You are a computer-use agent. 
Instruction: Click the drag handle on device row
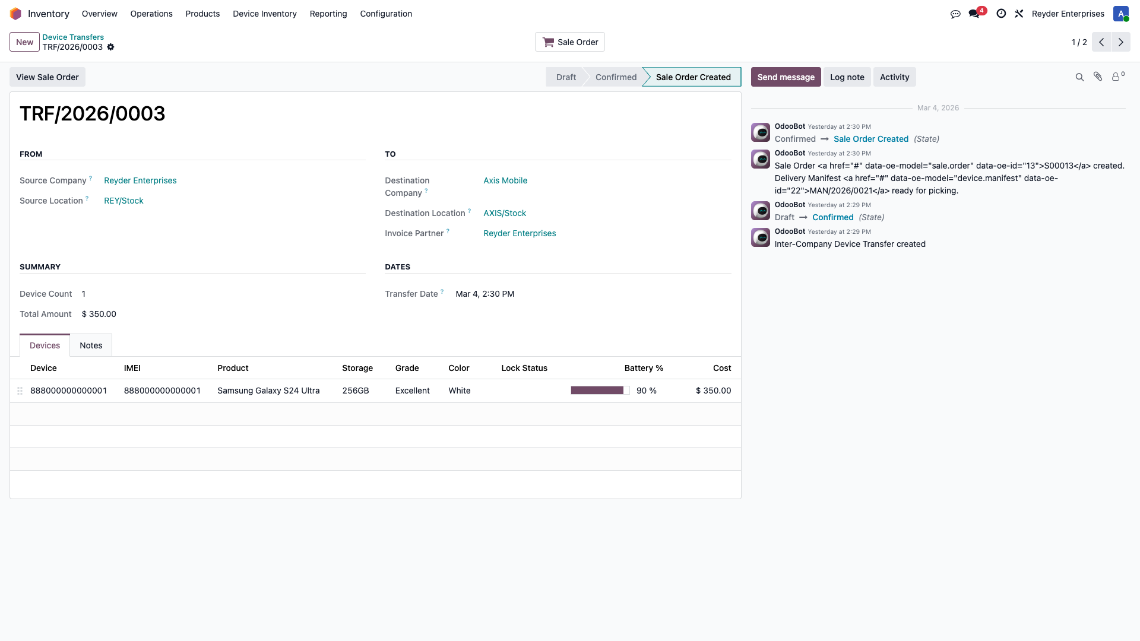pos(20,391)
